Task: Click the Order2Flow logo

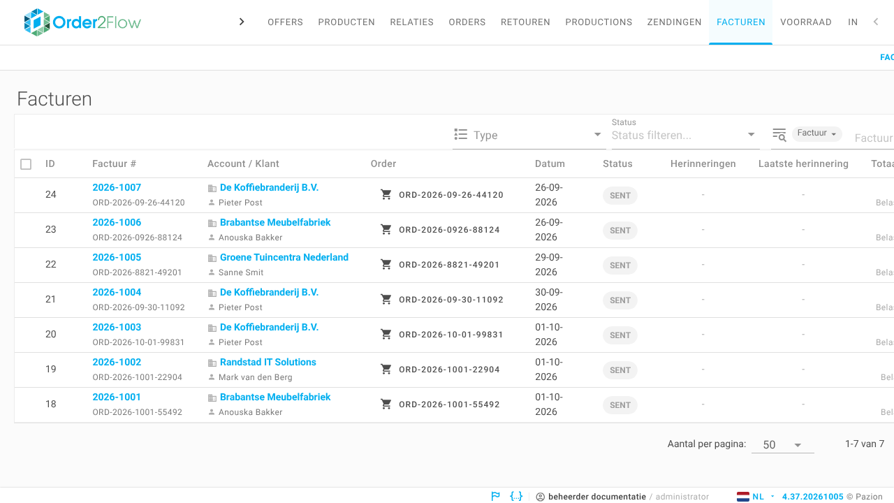Action: coord(82,22)
